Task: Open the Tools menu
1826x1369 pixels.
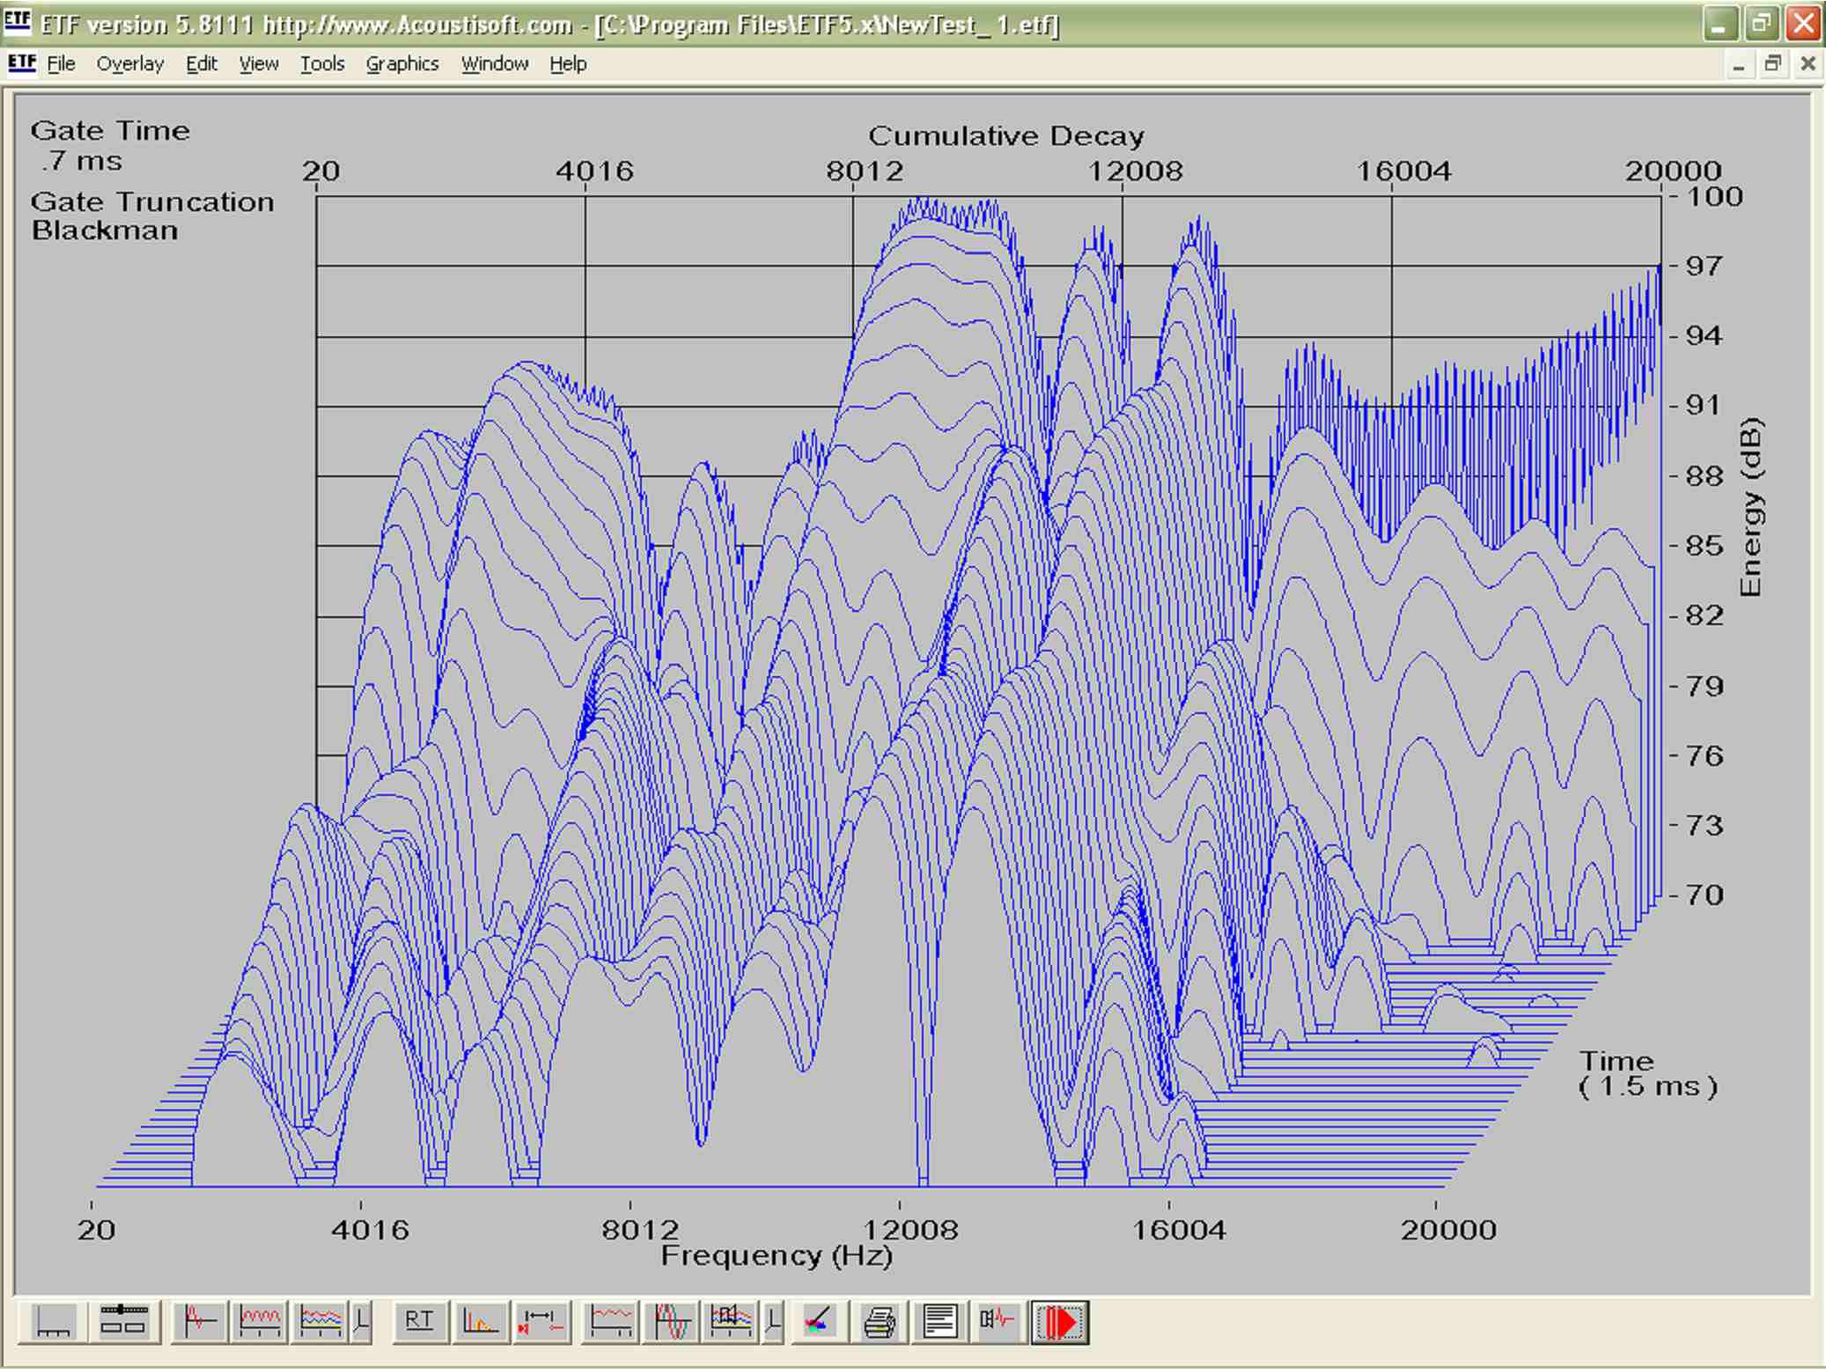Action: pos(321,63)
